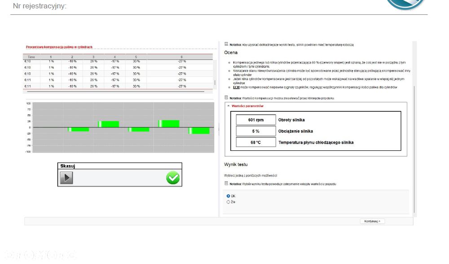Click the note icon beside the first Notatka
The width and height of the screenshot is (449, 264).
tap(226, 44)
